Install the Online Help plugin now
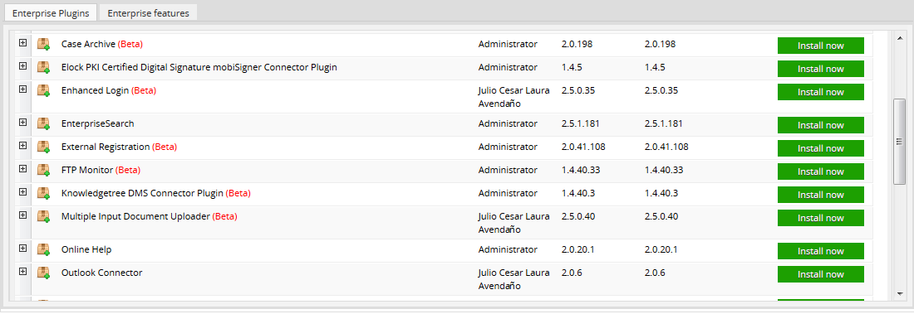 [x=821, y=251]
